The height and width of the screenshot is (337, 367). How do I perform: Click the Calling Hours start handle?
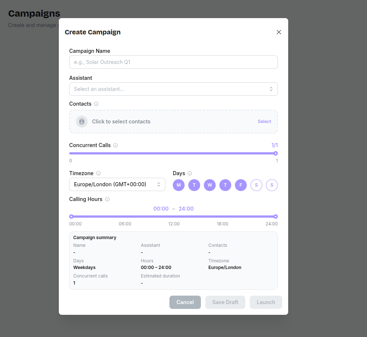tap(71, 217)
